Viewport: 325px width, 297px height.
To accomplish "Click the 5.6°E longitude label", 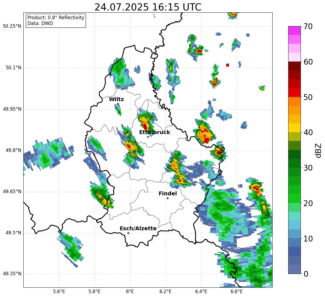I will pyautogui.click(x=59, y=292).
